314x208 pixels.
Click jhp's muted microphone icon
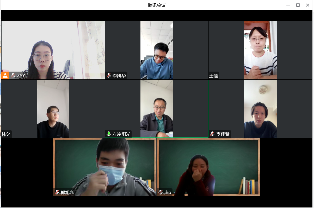[x=161, y=192]
